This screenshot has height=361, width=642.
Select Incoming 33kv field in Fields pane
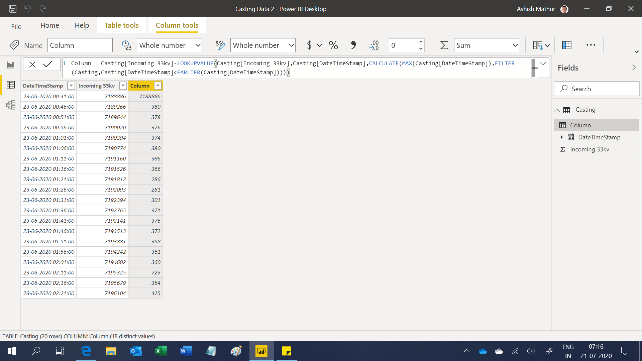coord(590,149)
